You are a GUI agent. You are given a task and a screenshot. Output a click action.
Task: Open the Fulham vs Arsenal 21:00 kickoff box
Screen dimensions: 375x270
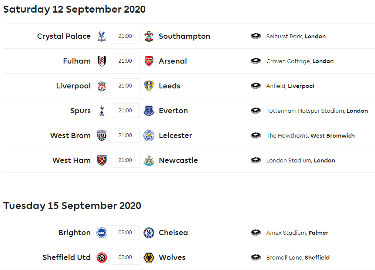[x=125, y=61]
